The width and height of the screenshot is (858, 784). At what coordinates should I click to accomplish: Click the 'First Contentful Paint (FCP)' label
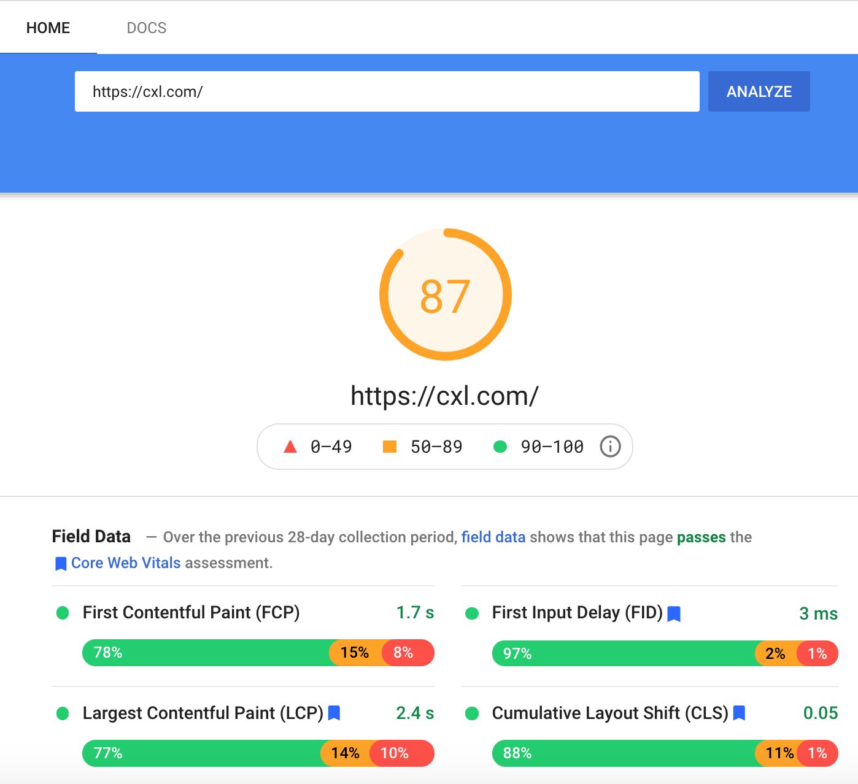(x=191, y=612)
